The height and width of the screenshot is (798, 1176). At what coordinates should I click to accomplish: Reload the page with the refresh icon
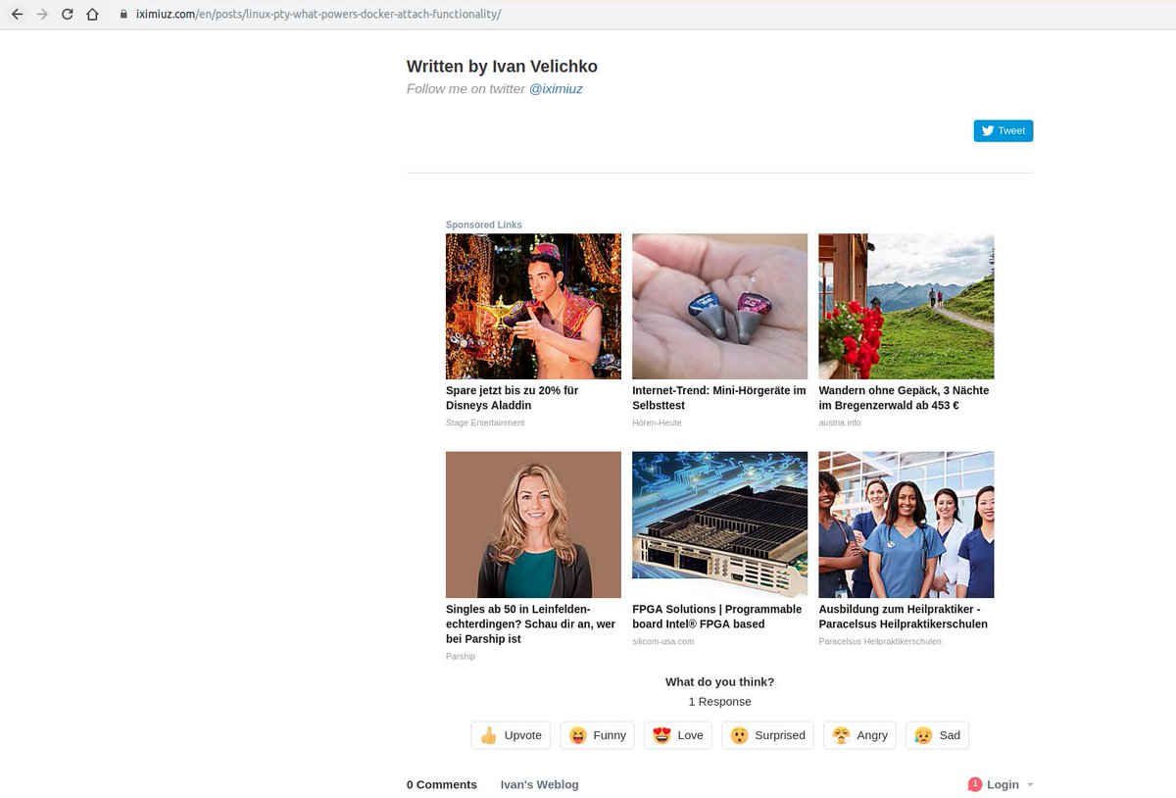click(x=68, y=15)
